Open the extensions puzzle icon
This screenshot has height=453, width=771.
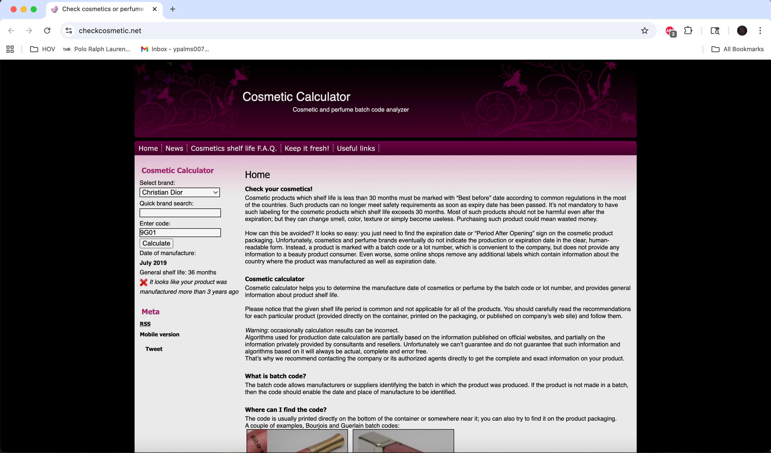tap(688, 31)
